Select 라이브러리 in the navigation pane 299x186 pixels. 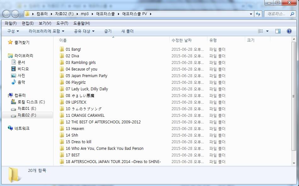point(24,56)
